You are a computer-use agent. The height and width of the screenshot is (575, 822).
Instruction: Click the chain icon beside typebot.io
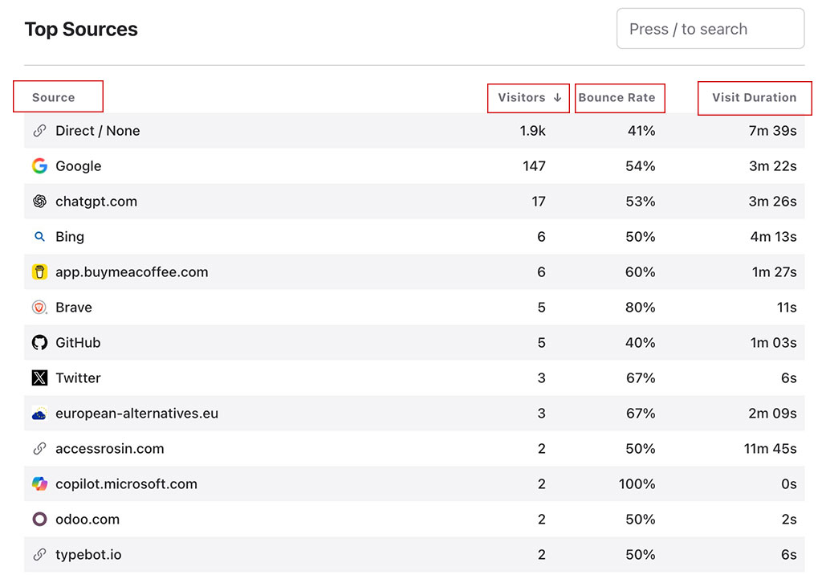point(39,554)
